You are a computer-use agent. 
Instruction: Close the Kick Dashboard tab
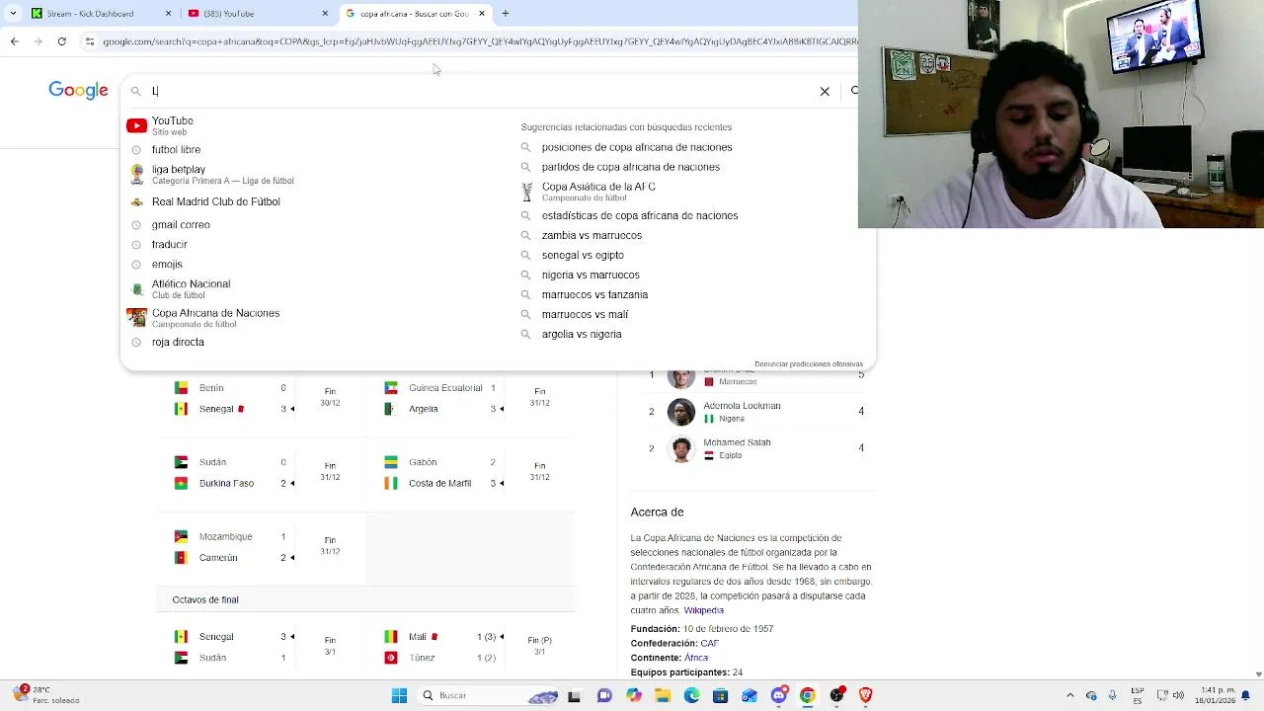coord(168,14)
